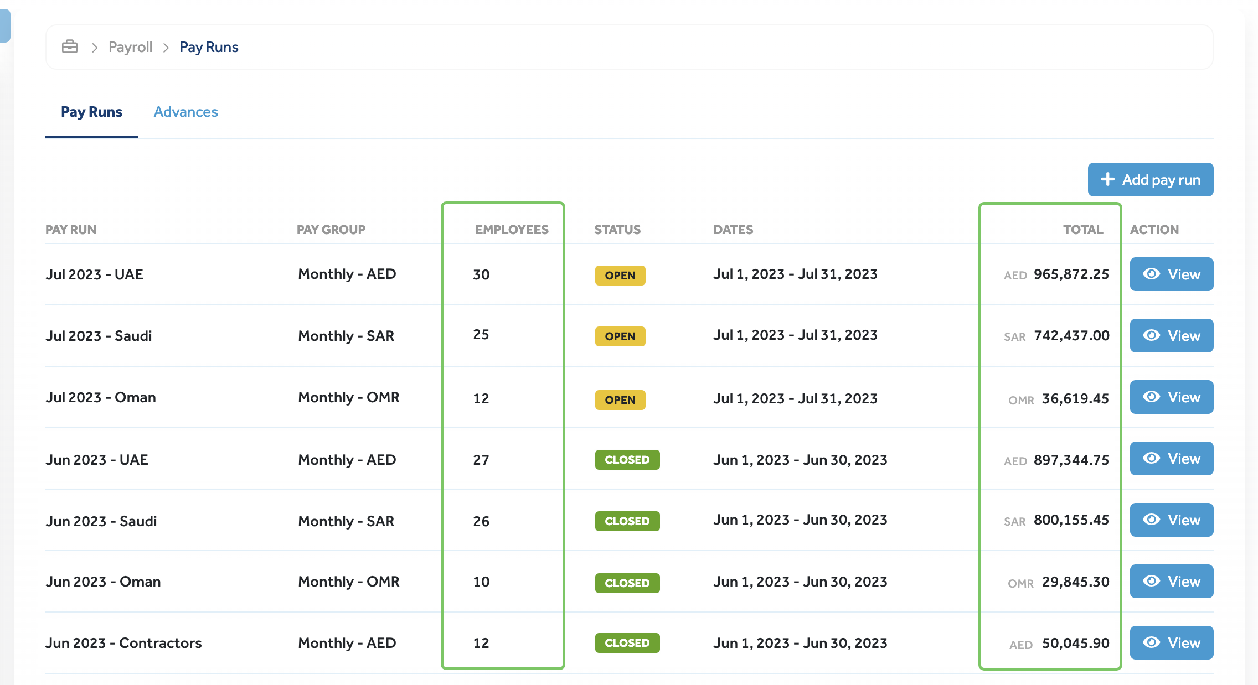
Task: Switch to the Advances tab
Action: click(x=185, y=112)
